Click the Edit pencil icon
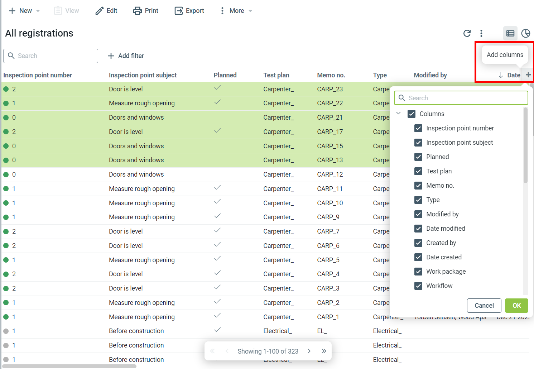The height and width of the screenshot is (369, 534). (x=99, y=11)
